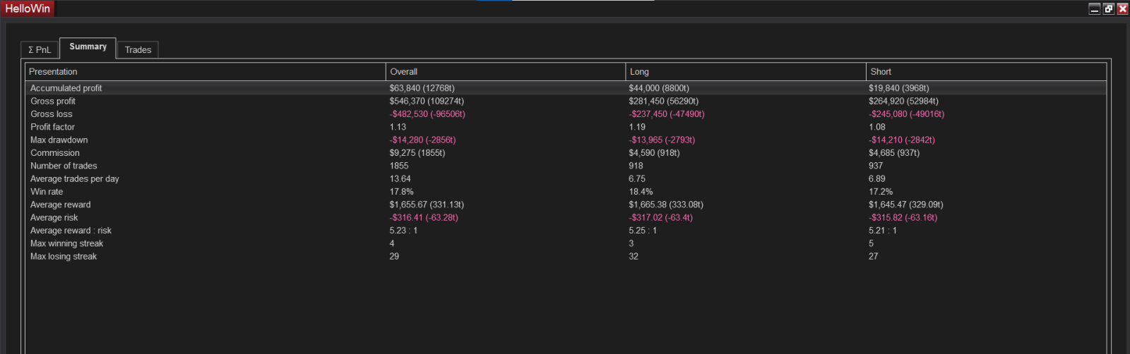Select the Average reward : risk label
Screen dimensions: 1130x354
point(71,231)
